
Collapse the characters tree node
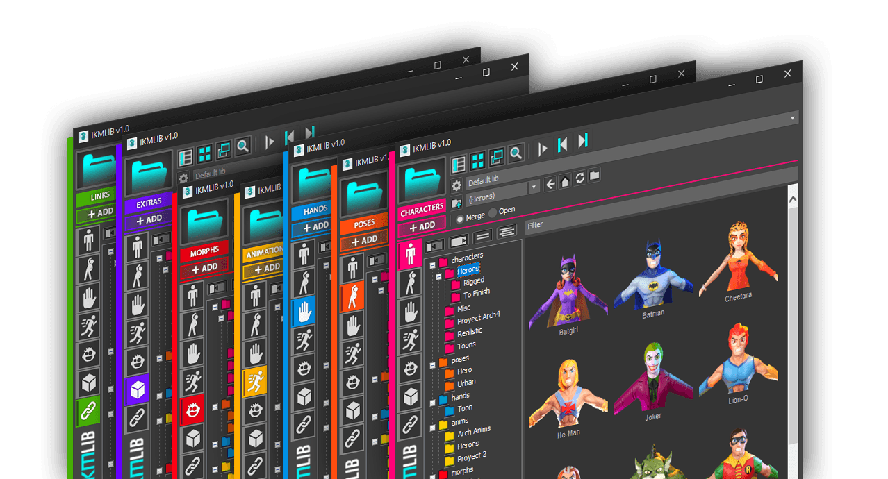pos(432,264)
